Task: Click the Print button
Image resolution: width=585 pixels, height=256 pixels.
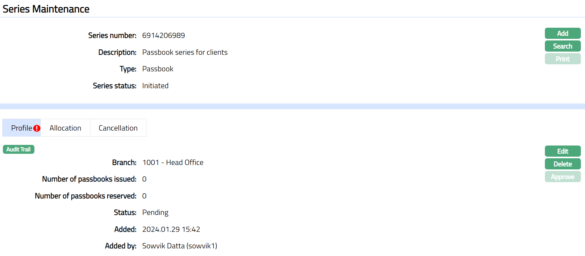Action: coord(562,59)
